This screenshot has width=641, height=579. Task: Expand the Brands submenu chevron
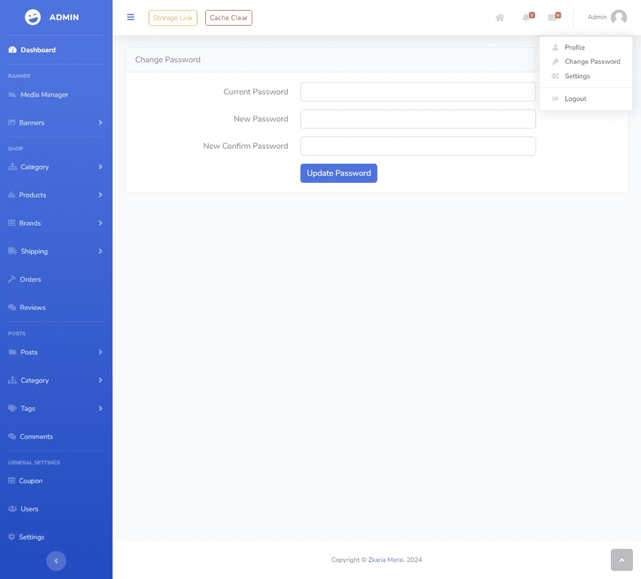(x=100, y=223)
